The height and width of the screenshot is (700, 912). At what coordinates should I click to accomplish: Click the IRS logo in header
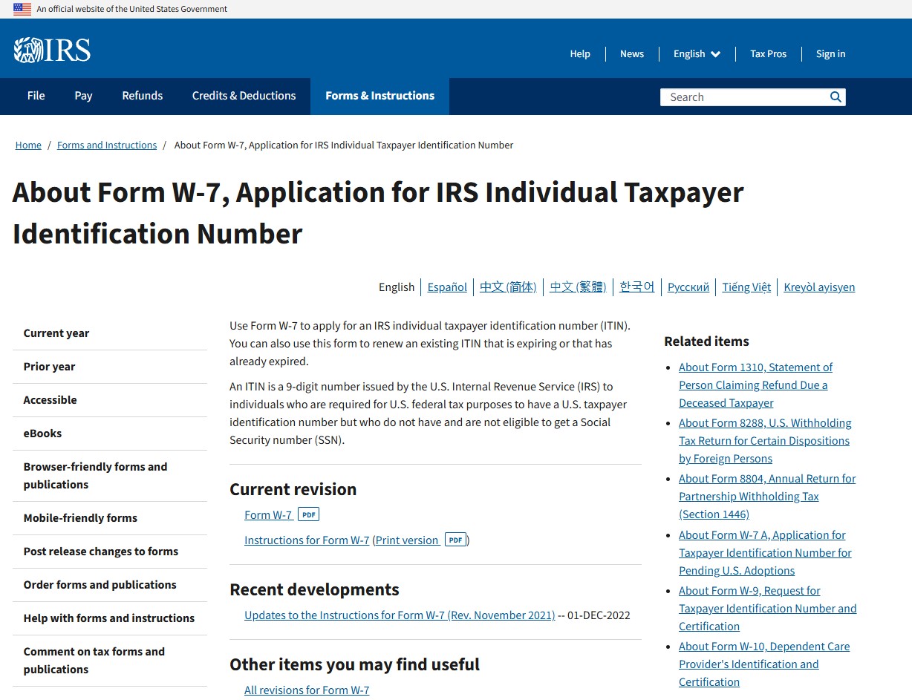click(52, 50)
